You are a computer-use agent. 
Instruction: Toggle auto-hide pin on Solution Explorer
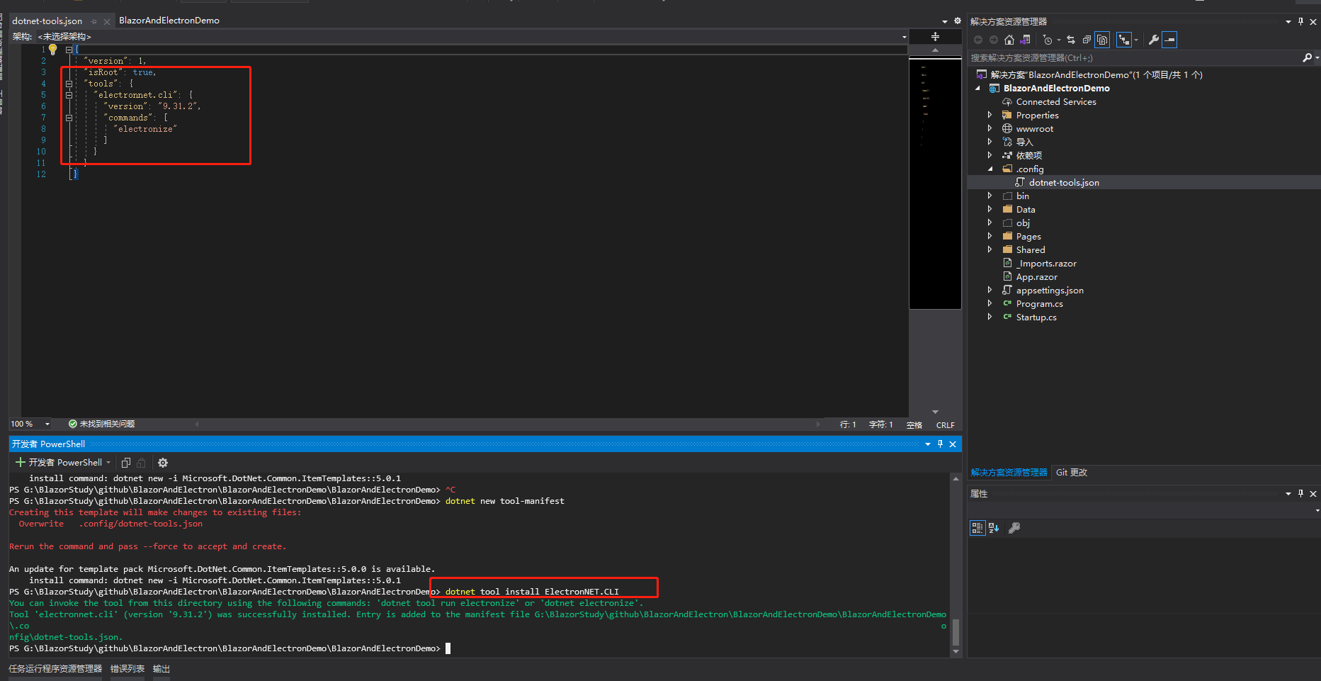pyautogui.click(x=1300, y=21)
